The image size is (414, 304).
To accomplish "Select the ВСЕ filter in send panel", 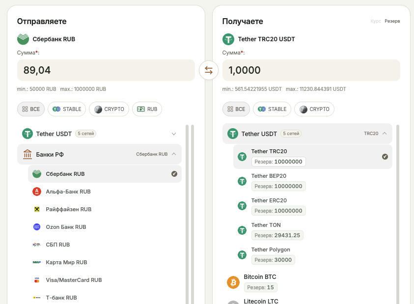I will pos(31,109).
